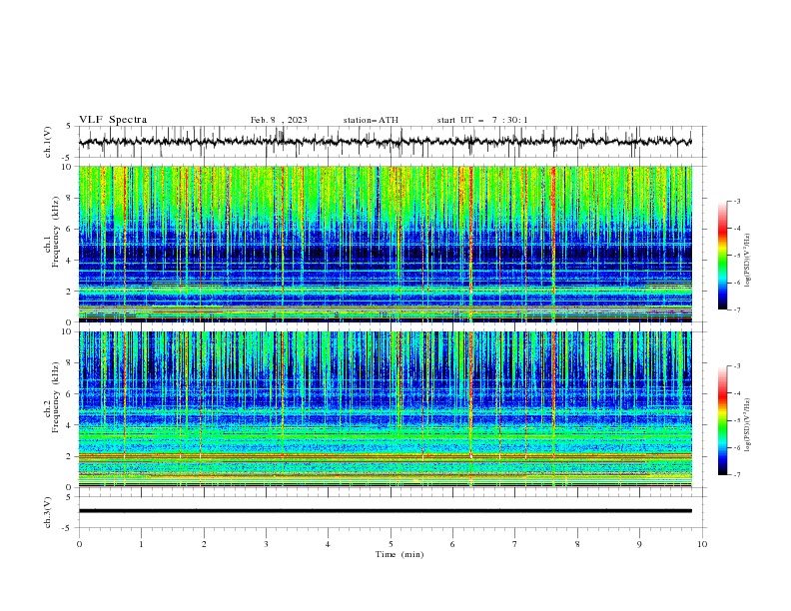Click the "-5" tick on ch.1 colorbar
Viewport: 791px width, 611px height.
click(x=736, y=256)
